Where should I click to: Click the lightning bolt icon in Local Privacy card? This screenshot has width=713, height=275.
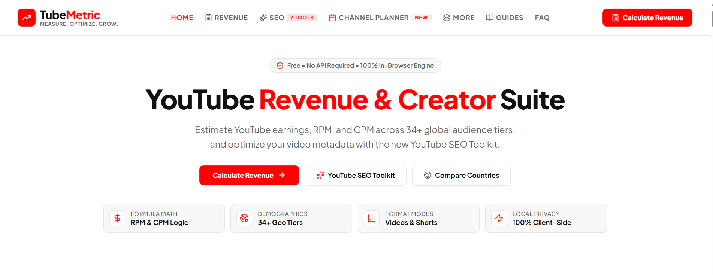[499, 218]
